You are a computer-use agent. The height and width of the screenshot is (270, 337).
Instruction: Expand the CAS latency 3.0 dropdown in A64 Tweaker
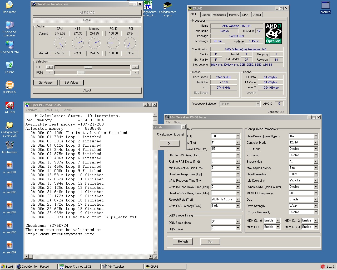[238, 136]
